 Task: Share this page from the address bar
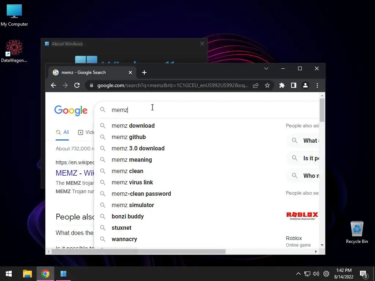point(256,85)
